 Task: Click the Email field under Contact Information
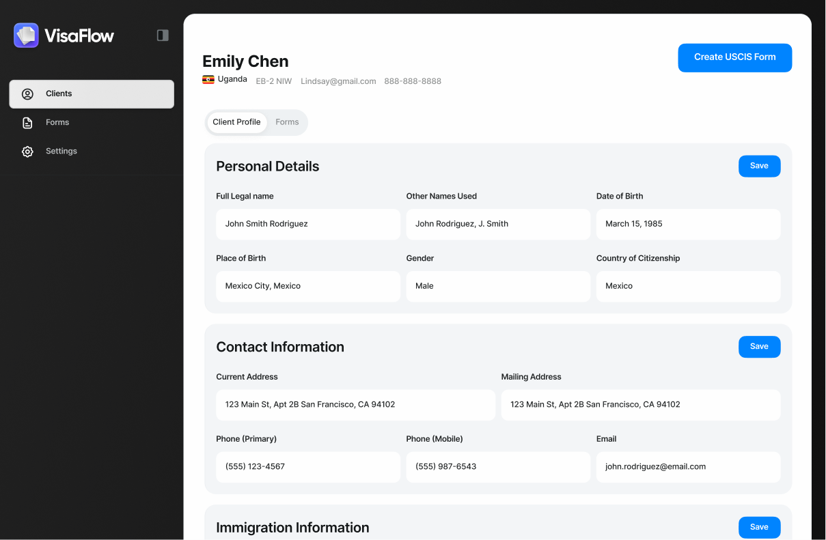[688, 467]
